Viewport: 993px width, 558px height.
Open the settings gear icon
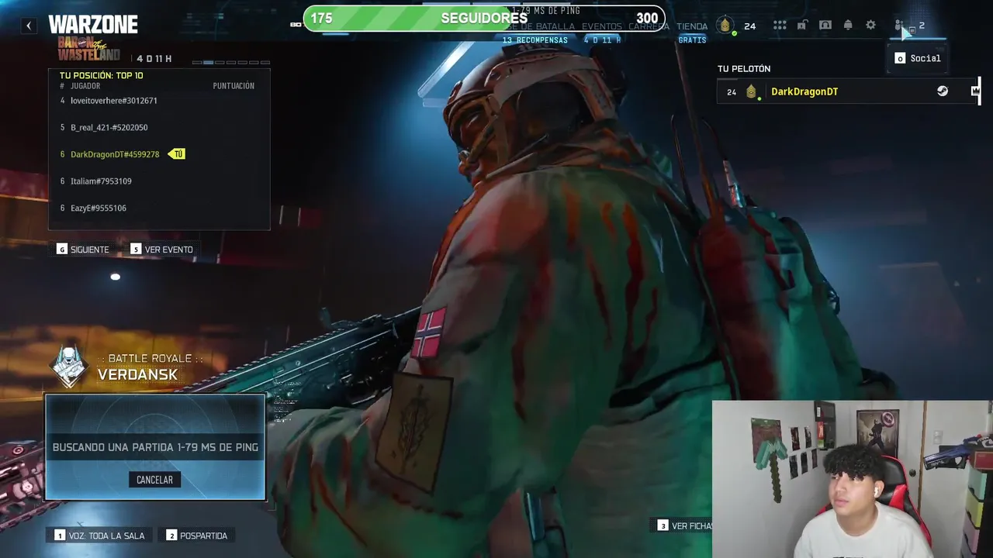coord(870,26)
